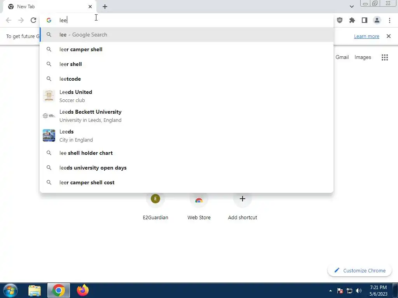Open File Explorer from the taskbar
This screenshot has width=398, height=298.
(x=35, y=290)
